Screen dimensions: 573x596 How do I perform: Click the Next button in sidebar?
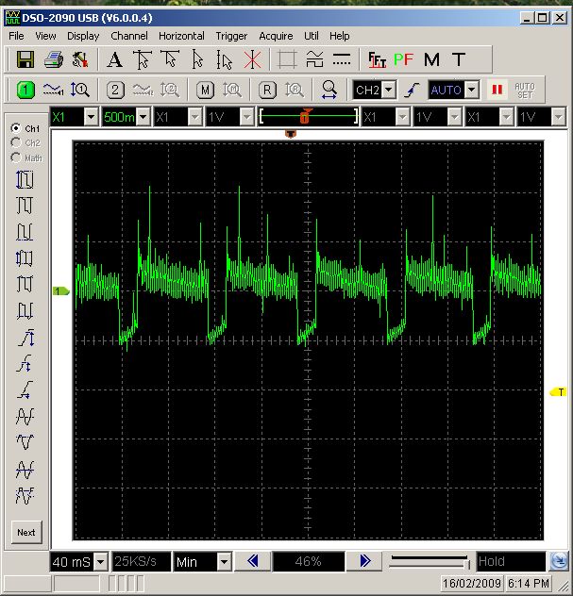26,533
